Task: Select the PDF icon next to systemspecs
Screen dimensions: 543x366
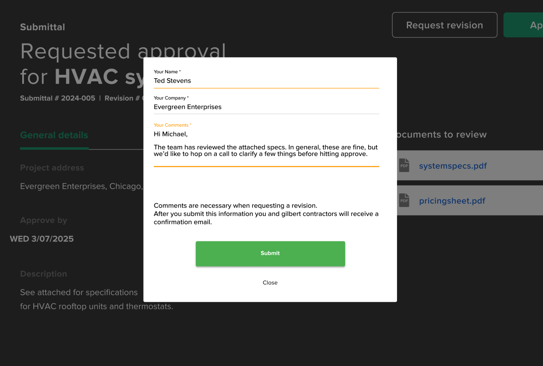Action: point(404,165)
